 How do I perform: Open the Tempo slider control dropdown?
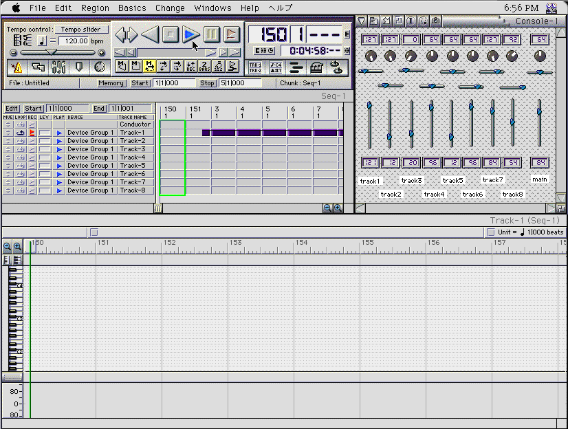[81, 30]
